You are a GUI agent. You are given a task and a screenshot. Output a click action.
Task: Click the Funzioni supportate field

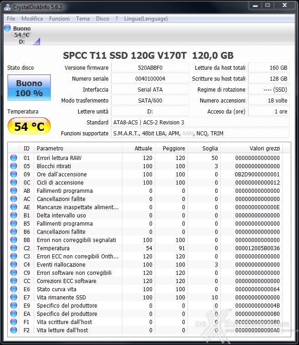tap(200, 134)
